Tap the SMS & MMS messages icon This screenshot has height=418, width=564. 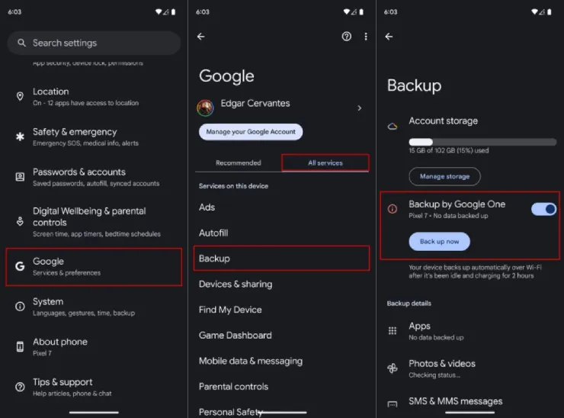[x=393, y=404]
